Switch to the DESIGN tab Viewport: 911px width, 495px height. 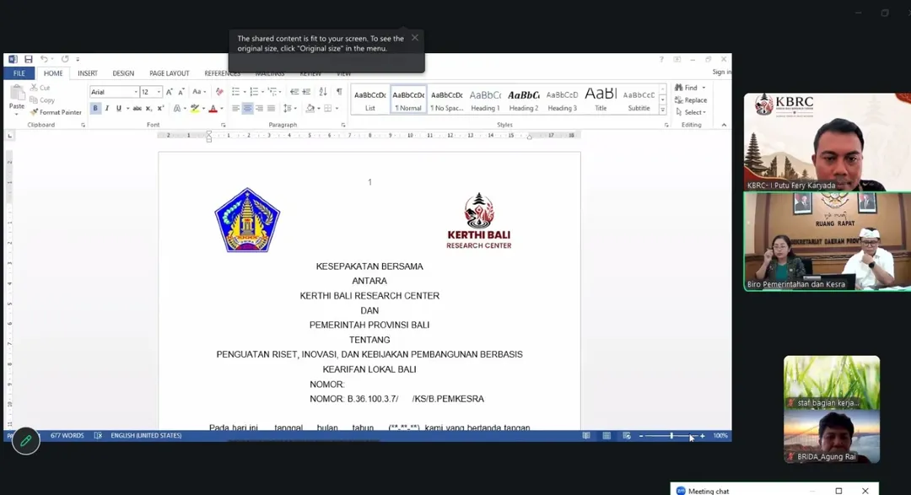[123, 73]
